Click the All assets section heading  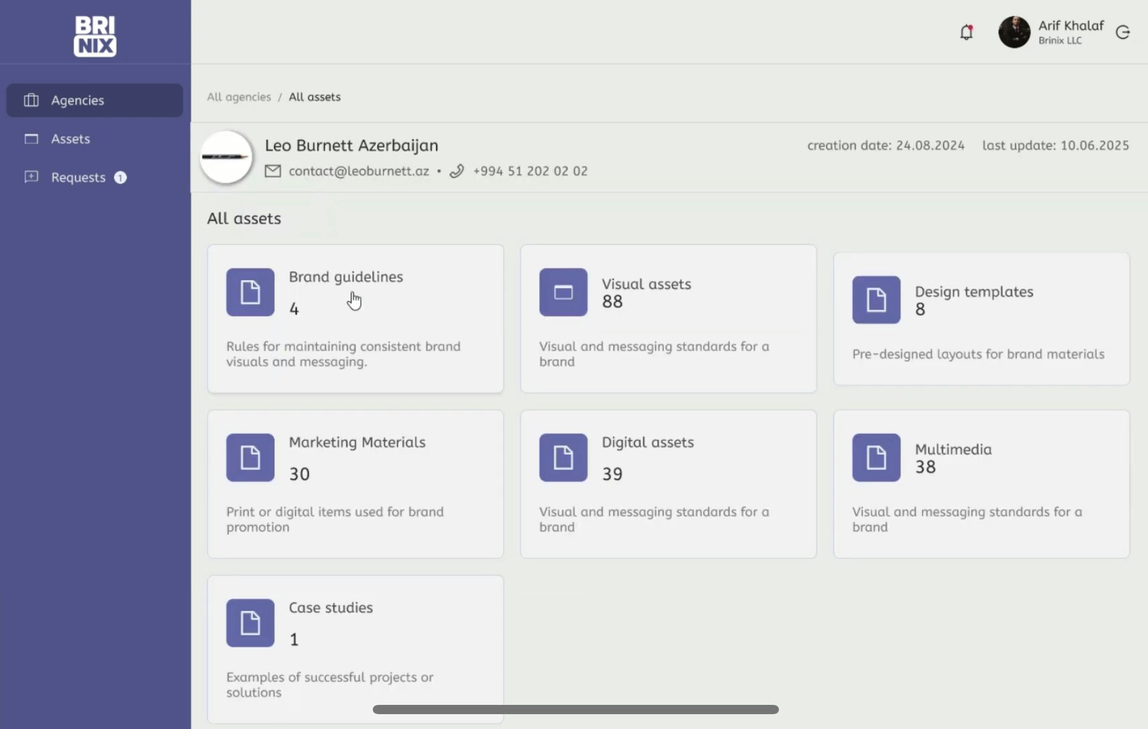244,218
